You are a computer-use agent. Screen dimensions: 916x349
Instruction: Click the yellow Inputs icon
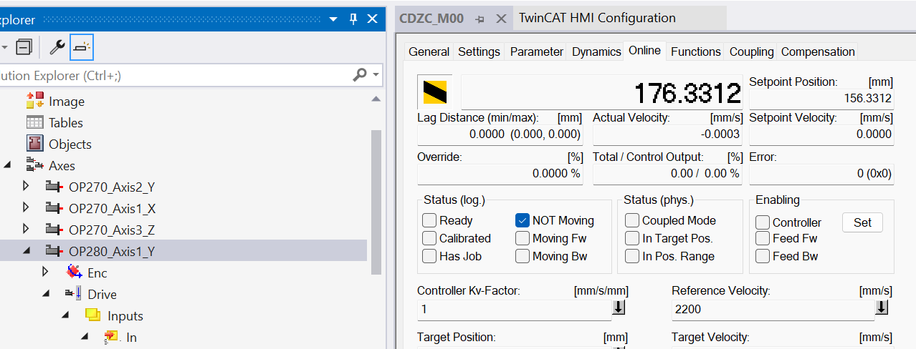click(x=93, y=315)
